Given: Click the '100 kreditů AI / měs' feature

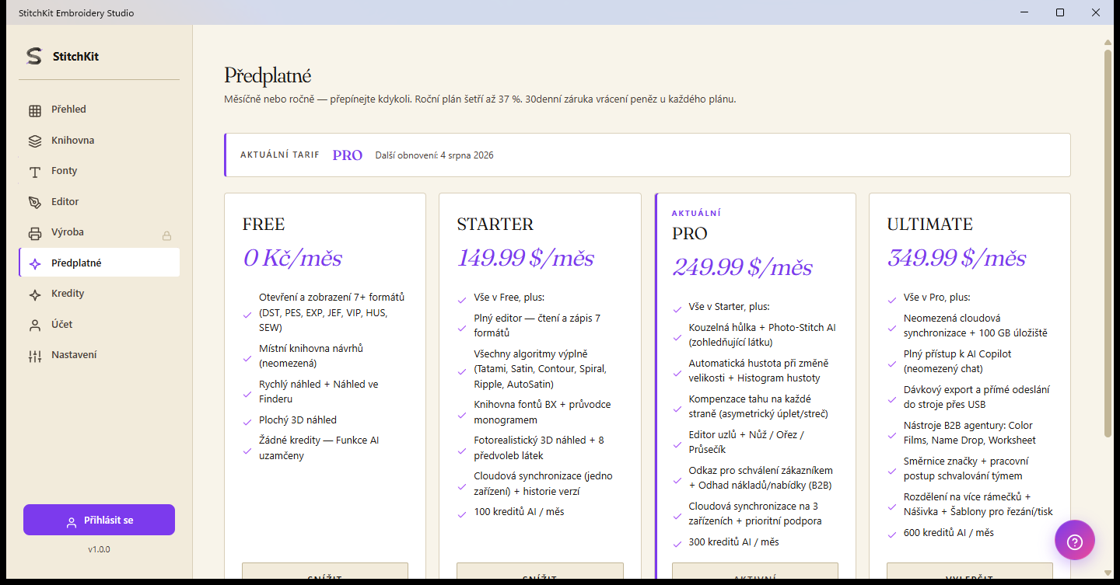Looking at the screenshot, I should pyautogui.click(x=519, y=512).
